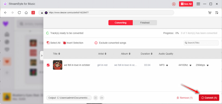Click the padlock icon in address bar
Screen dimensions: 222x104
pyautogui.click(x=42, y=12)
